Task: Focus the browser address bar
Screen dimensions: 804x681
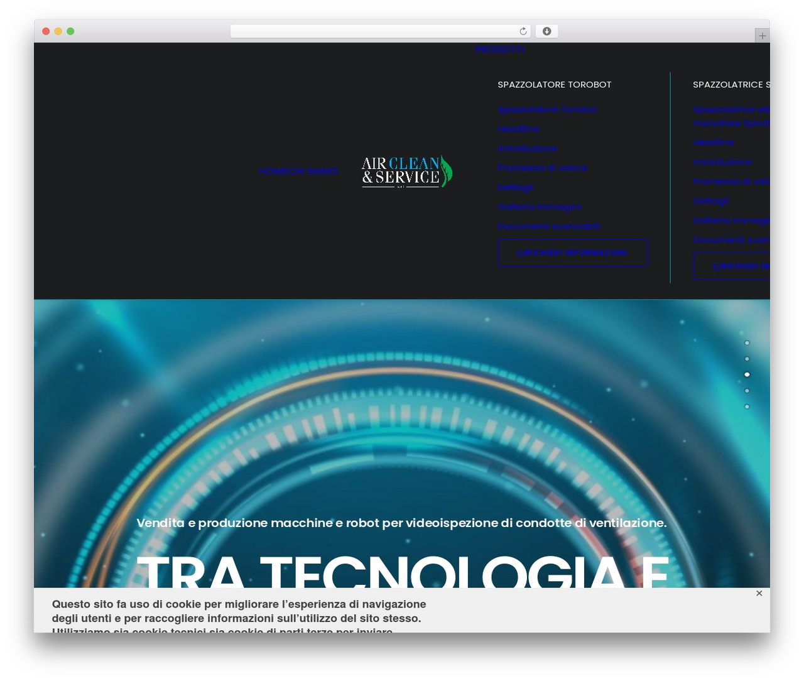Action: pos(380,31)
